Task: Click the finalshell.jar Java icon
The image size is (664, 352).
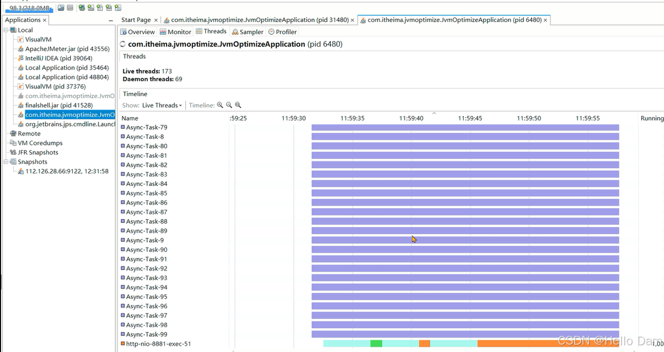Action: click(21, 105)
